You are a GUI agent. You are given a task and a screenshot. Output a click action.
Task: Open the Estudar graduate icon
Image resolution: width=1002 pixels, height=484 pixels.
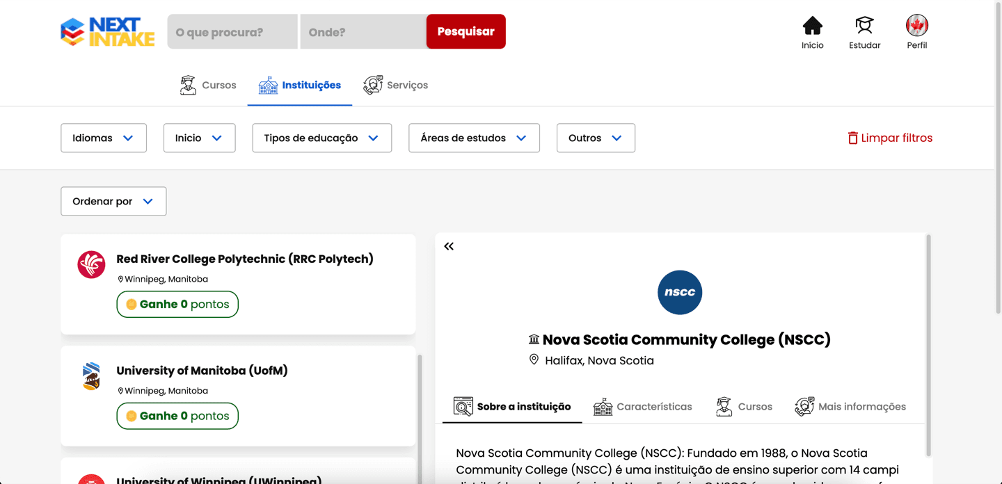pyautogui.click(x=864, y=26)
